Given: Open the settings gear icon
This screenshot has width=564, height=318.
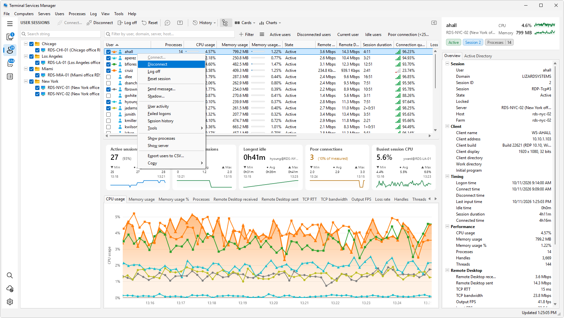Looking at the screenshot, I should 10,302.
